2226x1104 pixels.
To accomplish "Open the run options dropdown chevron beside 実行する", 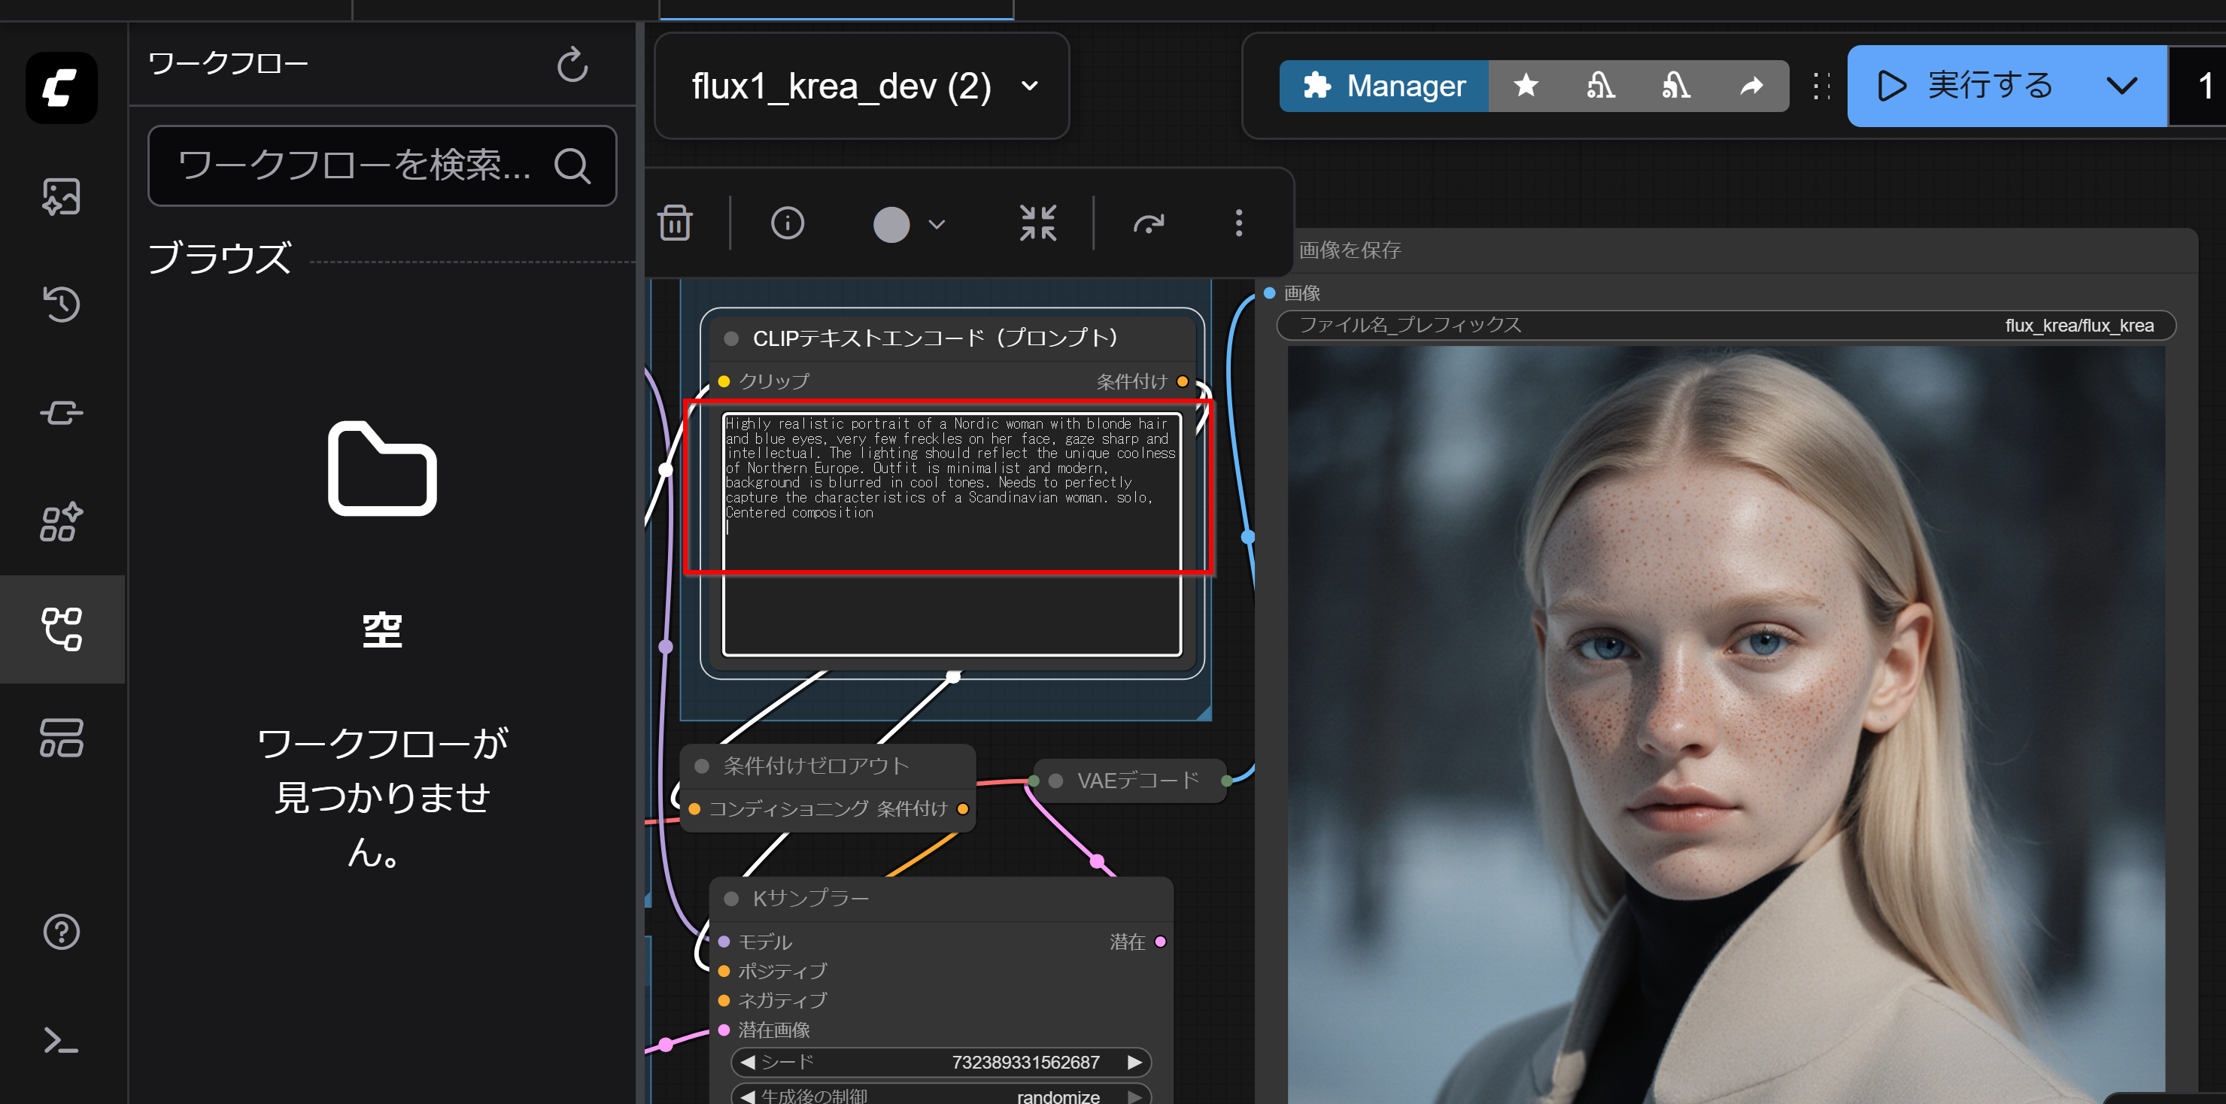I will coord(2121,86).
